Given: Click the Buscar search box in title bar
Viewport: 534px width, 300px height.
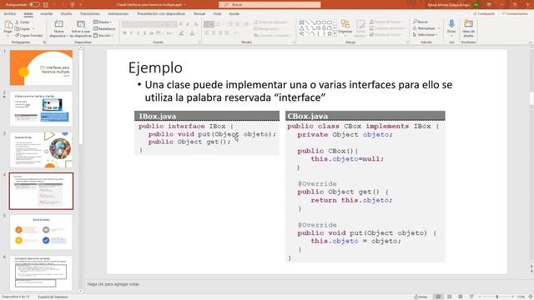Looking at the screenshot, I should pyautogui.click(x=270, y=5).
